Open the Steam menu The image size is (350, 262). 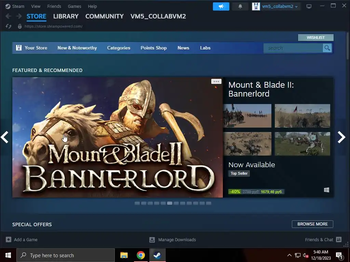[18, 6]
